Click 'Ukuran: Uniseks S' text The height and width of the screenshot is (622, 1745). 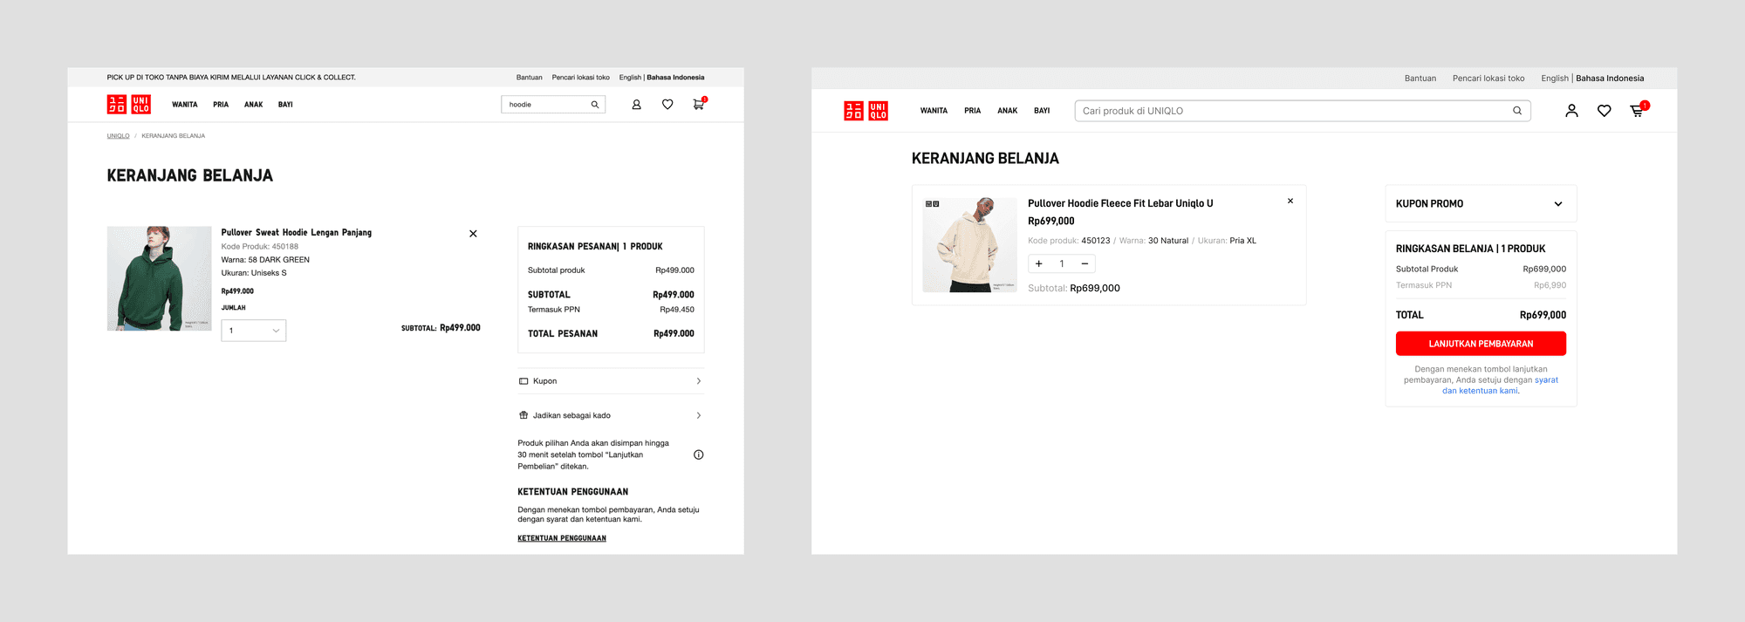pos(254,273)
